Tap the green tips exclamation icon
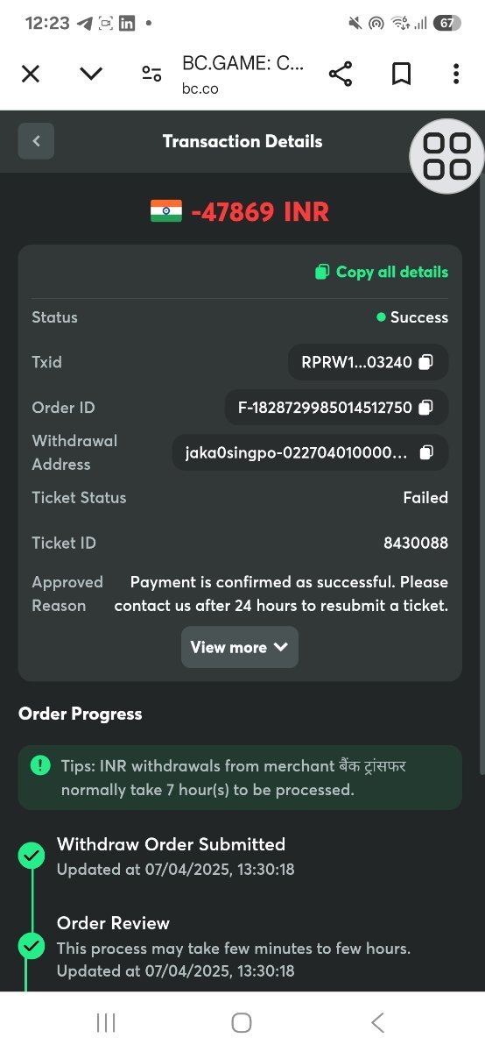This screenshot has height=1052, width=485. 40,765
